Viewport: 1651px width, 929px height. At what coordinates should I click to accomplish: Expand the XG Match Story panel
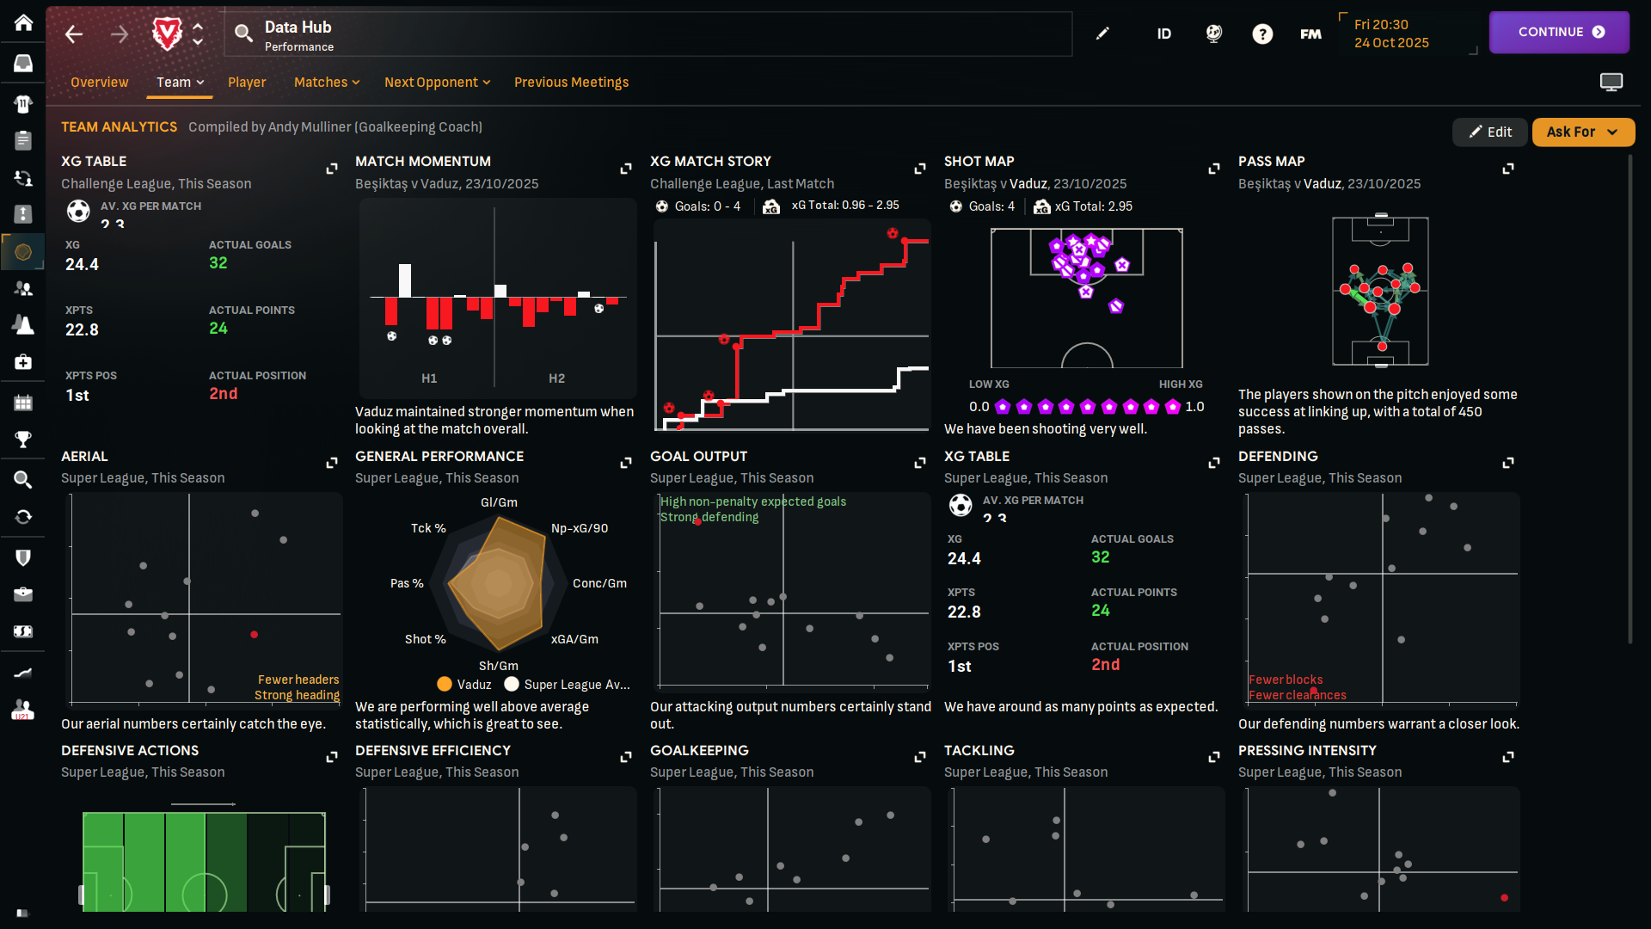click(919, 169)
